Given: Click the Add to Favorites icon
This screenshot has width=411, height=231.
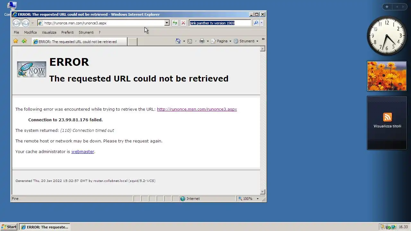Looking at the screenshot, I should pos(24,41).
